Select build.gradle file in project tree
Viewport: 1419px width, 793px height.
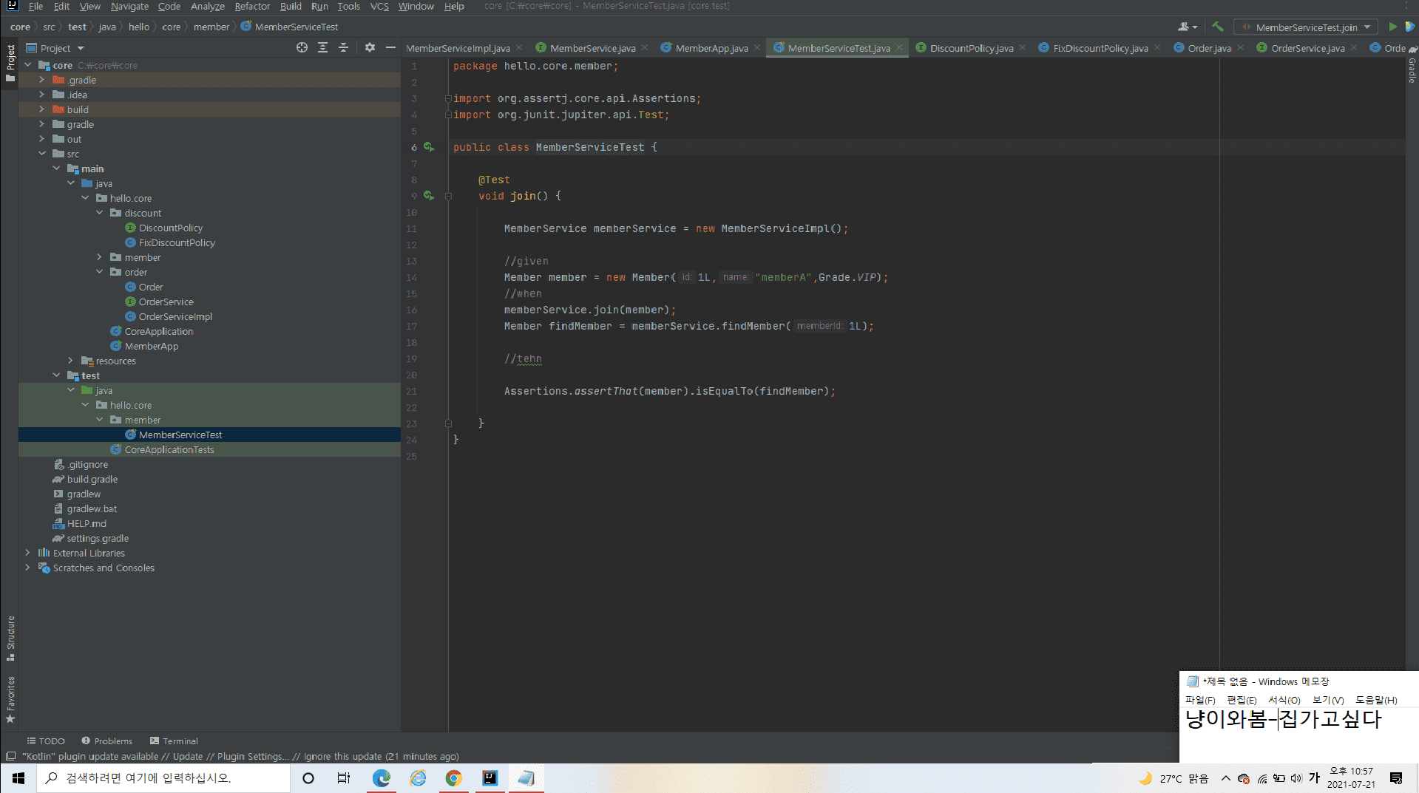[92, 479]
